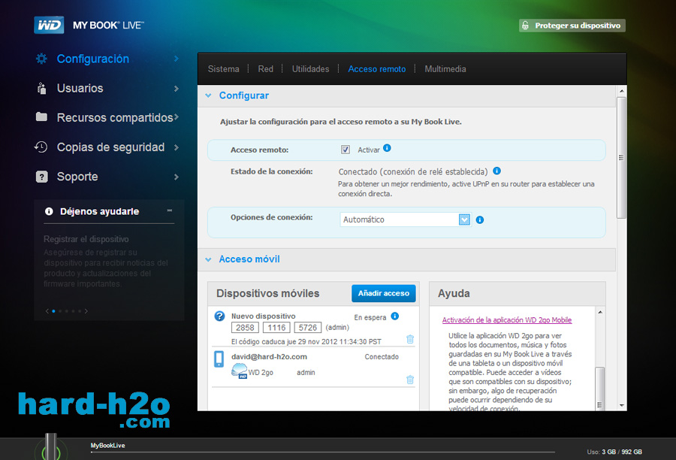This screenshot has width=676, height=460.
Task: Delete david@hard-h2o.com device with trash icon
Action: pyautogui.click(x=410, y=380)
